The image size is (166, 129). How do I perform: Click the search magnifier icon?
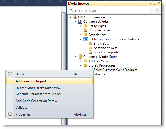(157, 10)
